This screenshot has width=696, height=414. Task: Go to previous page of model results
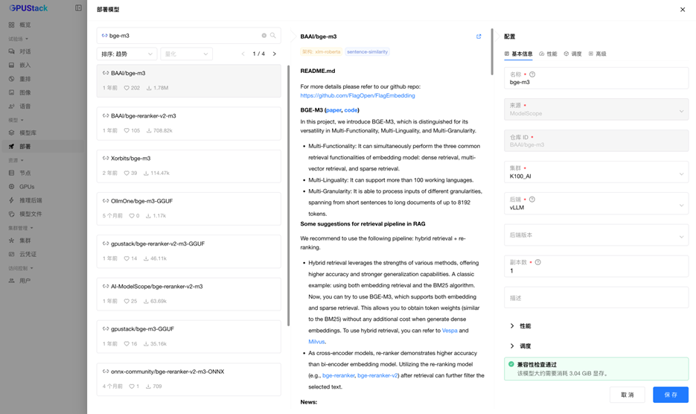click(x=243, y=54)
